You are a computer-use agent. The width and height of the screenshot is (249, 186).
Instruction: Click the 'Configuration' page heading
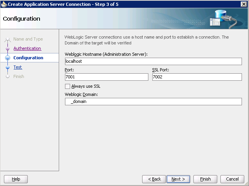point(22,19)
